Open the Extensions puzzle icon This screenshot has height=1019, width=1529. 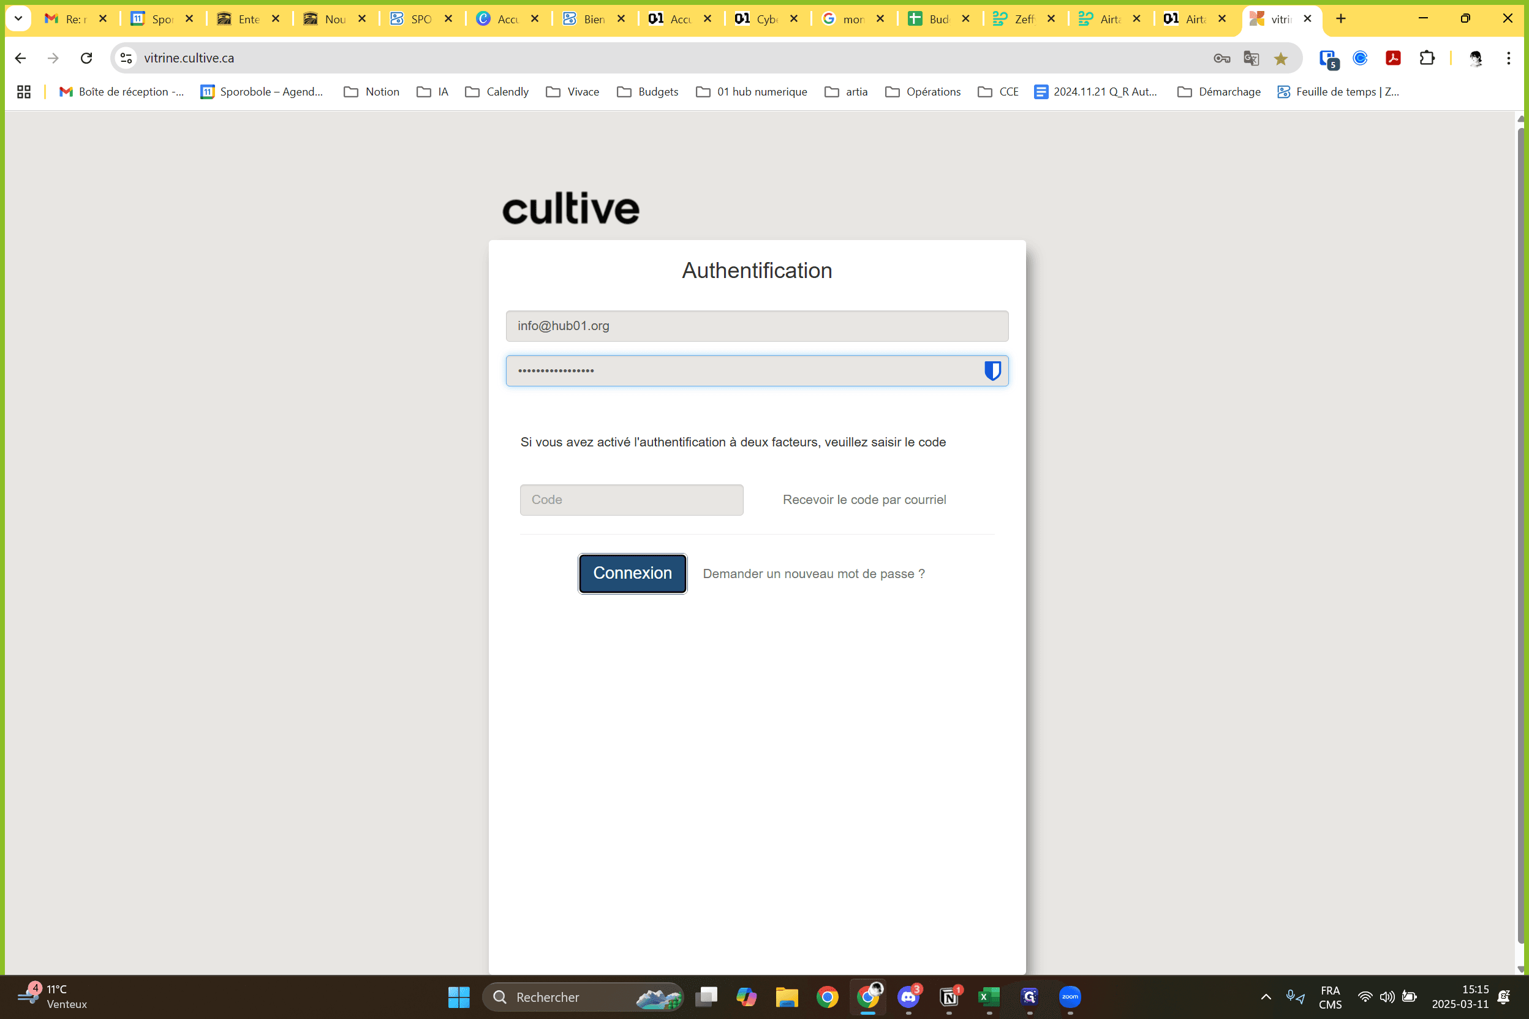pos(1426,58)
